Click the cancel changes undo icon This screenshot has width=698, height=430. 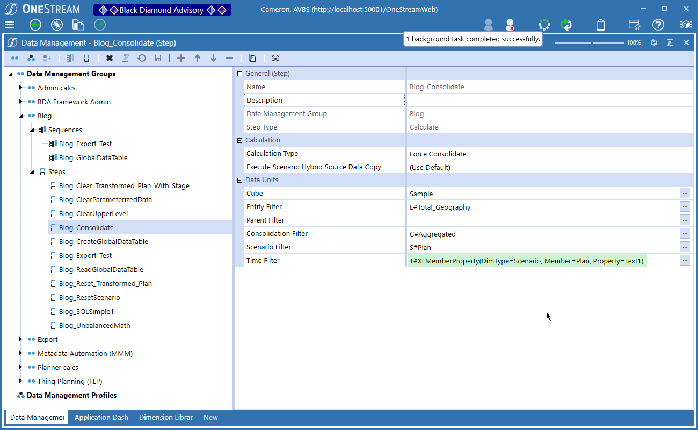click(x=142, y=58)
